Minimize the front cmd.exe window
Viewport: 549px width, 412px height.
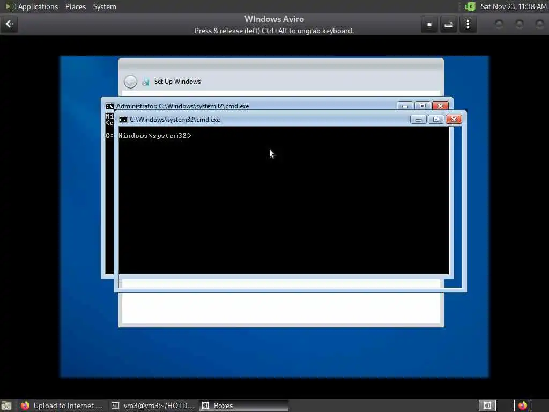click(x=418, y=120)
